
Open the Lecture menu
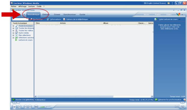pos(32,6)
